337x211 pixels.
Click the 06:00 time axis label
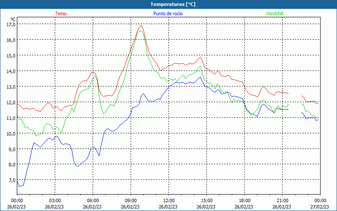[x=93, y=201]
